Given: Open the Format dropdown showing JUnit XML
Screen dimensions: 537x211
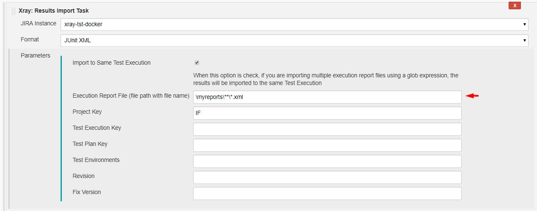Looking at the screenshot, I should pos(294,40).
